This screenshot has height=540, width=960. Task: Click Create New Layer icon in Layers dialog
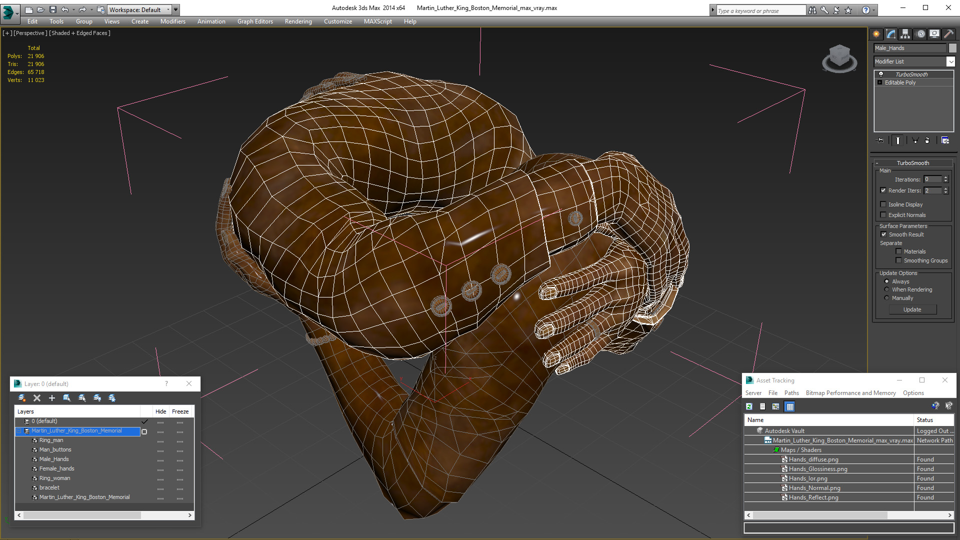pyautogui.click(x=22, y=398)
